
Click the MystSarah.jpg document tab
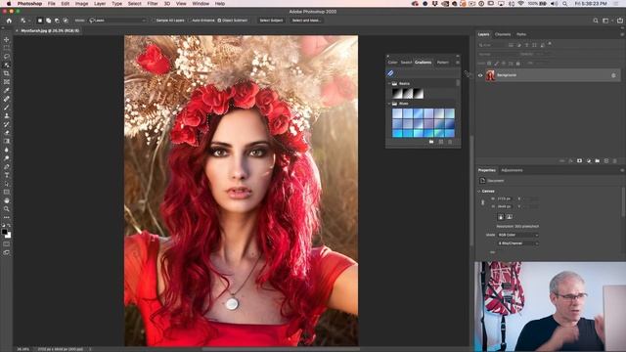point(50,30)
